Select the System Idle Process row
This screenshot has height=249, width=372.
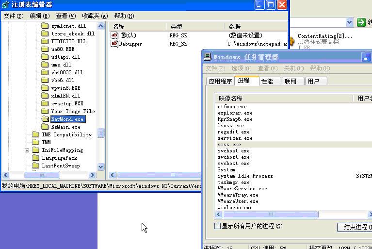[294, 176]
